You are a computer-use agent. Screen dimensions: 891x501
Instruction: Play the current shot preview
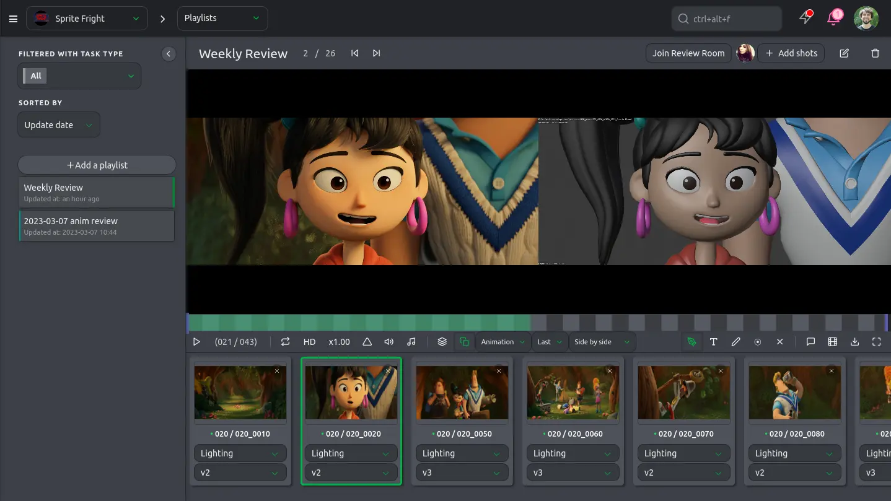click(196, 342)
